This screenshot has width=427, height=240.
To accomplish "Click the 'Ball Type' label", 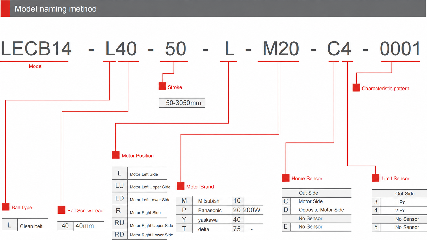I will pos(22,208).
